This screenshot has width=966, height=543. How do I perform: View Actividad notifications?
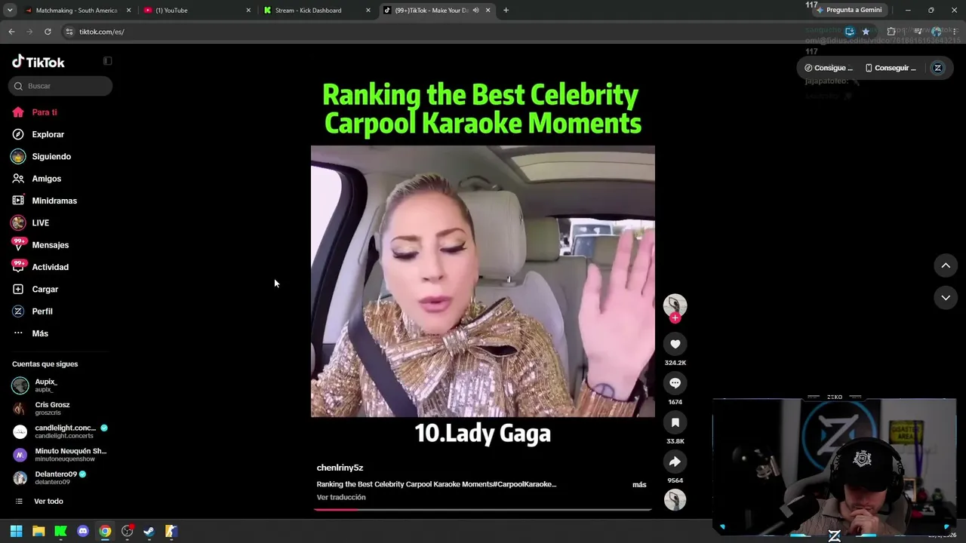click(x=50, y=267)
